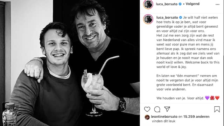Image resolution: width=224 pixels, height=126 pixels.
Task: Click the black-and-white photo of two men
Action: point(70,63)
